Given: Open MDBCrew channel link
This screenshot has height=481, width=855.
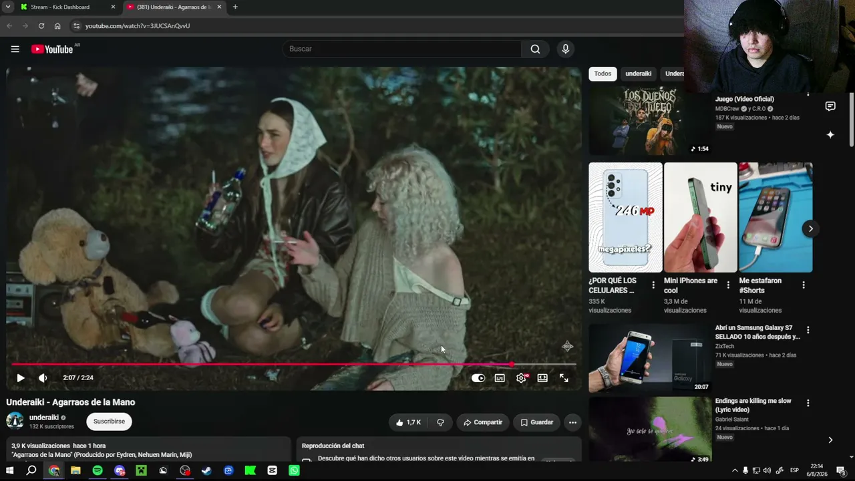Looking at the screenshot, I should coord(727,109).
